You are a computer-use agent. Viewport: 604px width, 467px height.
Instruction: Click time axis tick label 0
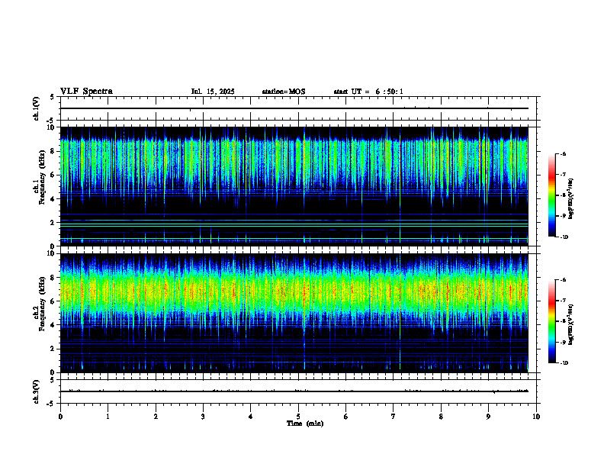tap(60, 417)
